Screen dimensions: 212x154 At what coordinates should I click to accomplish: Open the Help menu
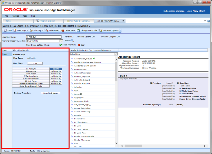coord(33,16)
